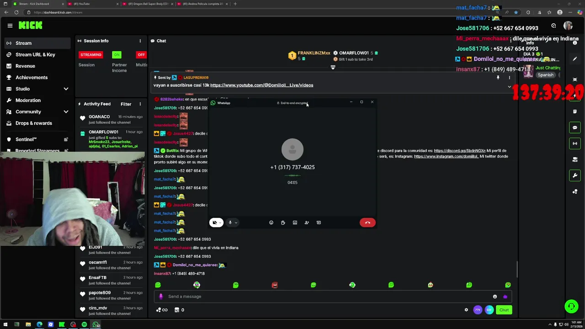
Task: Toggle wrench tools panel in right toolbar
Action: click(575, 175)
